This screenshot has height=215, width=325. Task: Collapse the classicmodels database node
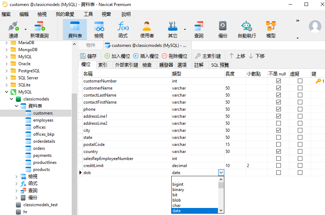click(x=12, y=99)
